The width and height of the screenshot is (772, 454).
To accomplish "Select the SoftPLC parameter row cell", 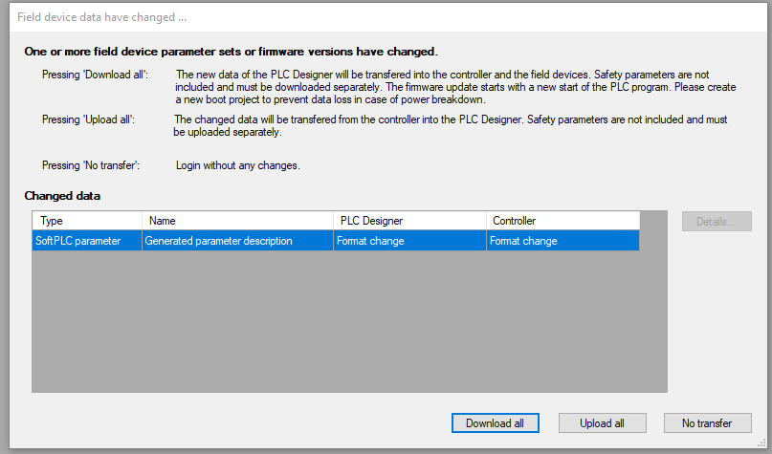I will point(87,241).
